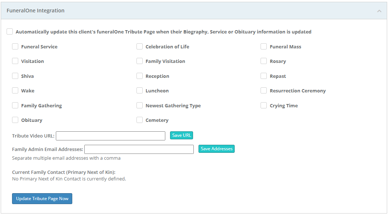Click the Tribute Video URL input field

point(110,136)
